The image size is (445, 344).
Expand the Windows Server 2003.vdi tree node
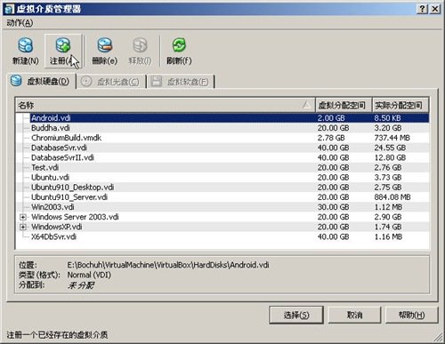pyautogui.click(x=23, y=217)
